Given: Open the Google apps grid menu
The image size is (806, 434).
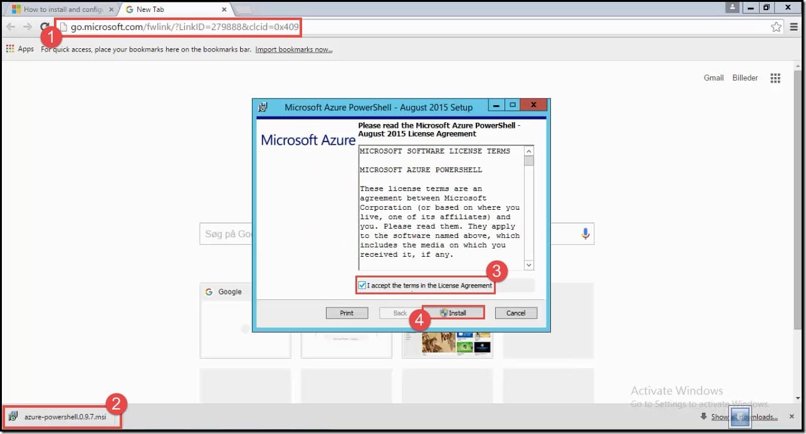Looking at the screenshot, I should point(775,78).
